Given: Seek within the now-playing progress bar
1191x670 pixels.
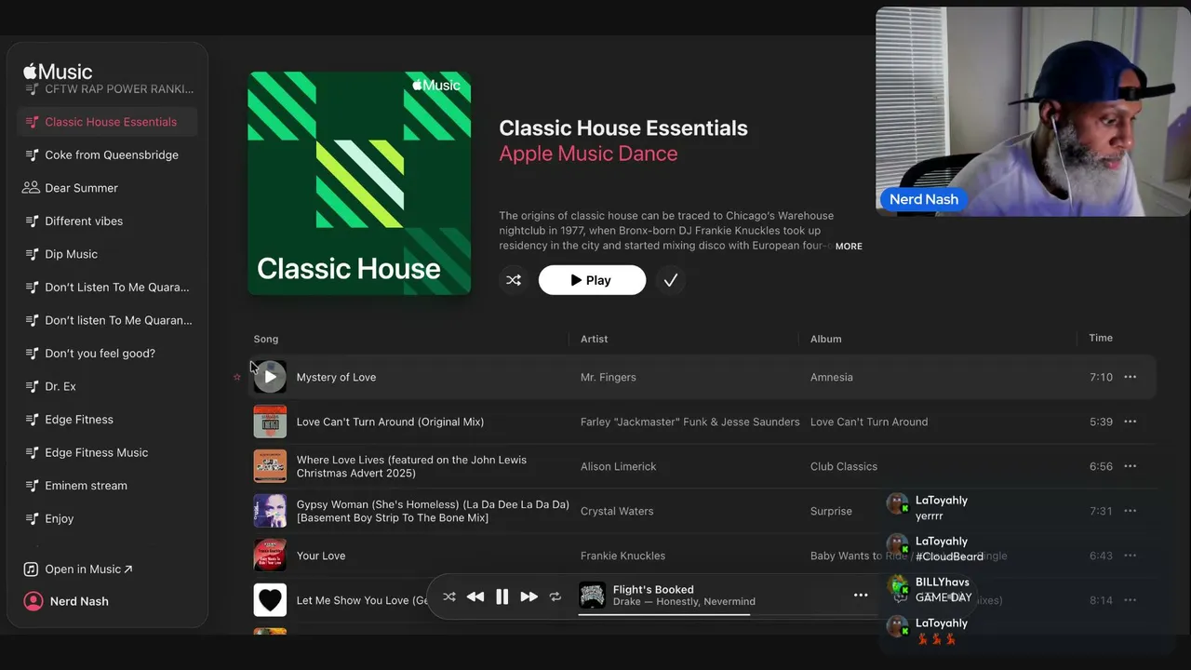Looking at the screenshot, I should tap(729, 614).
